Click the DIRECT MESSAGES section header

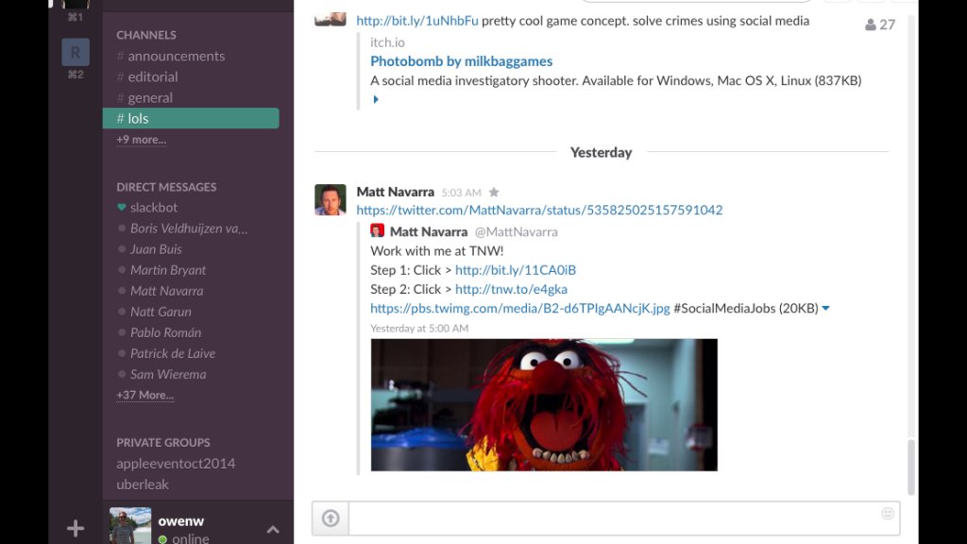[166, 187]
